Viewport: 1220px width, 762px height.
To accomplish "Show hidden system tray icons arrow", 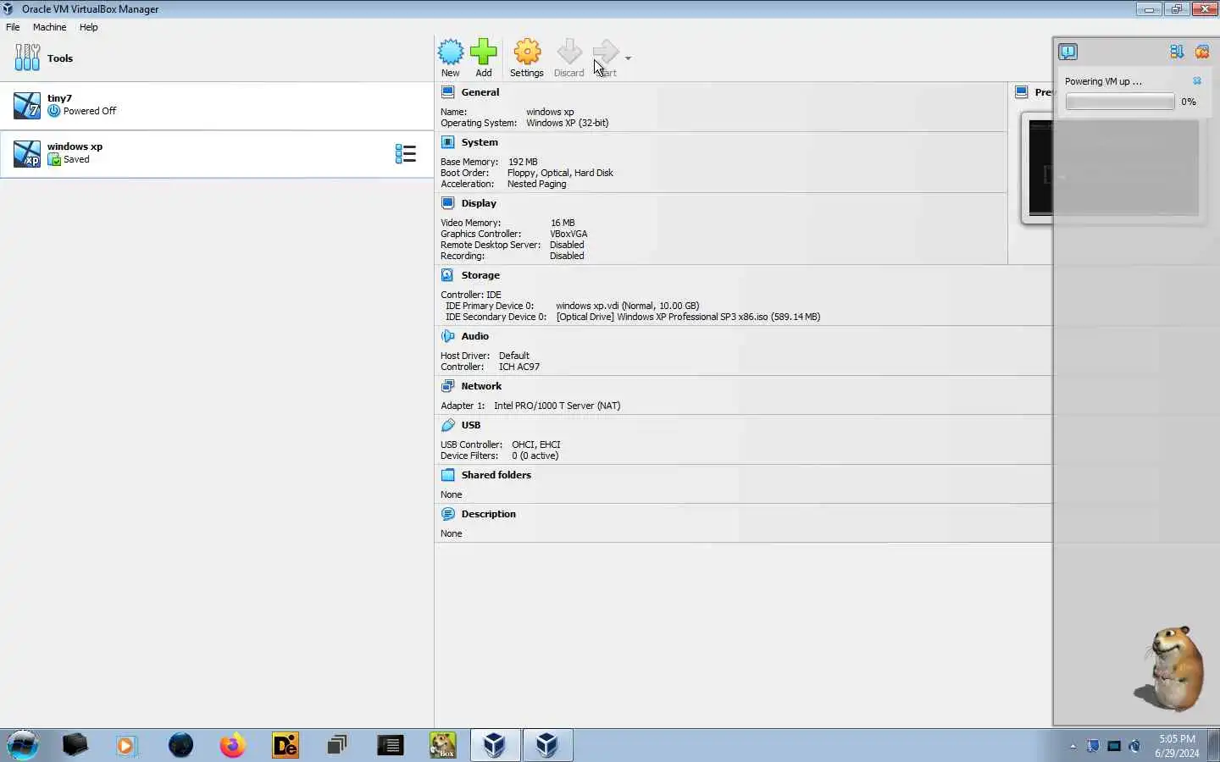I will point(1073,746).
